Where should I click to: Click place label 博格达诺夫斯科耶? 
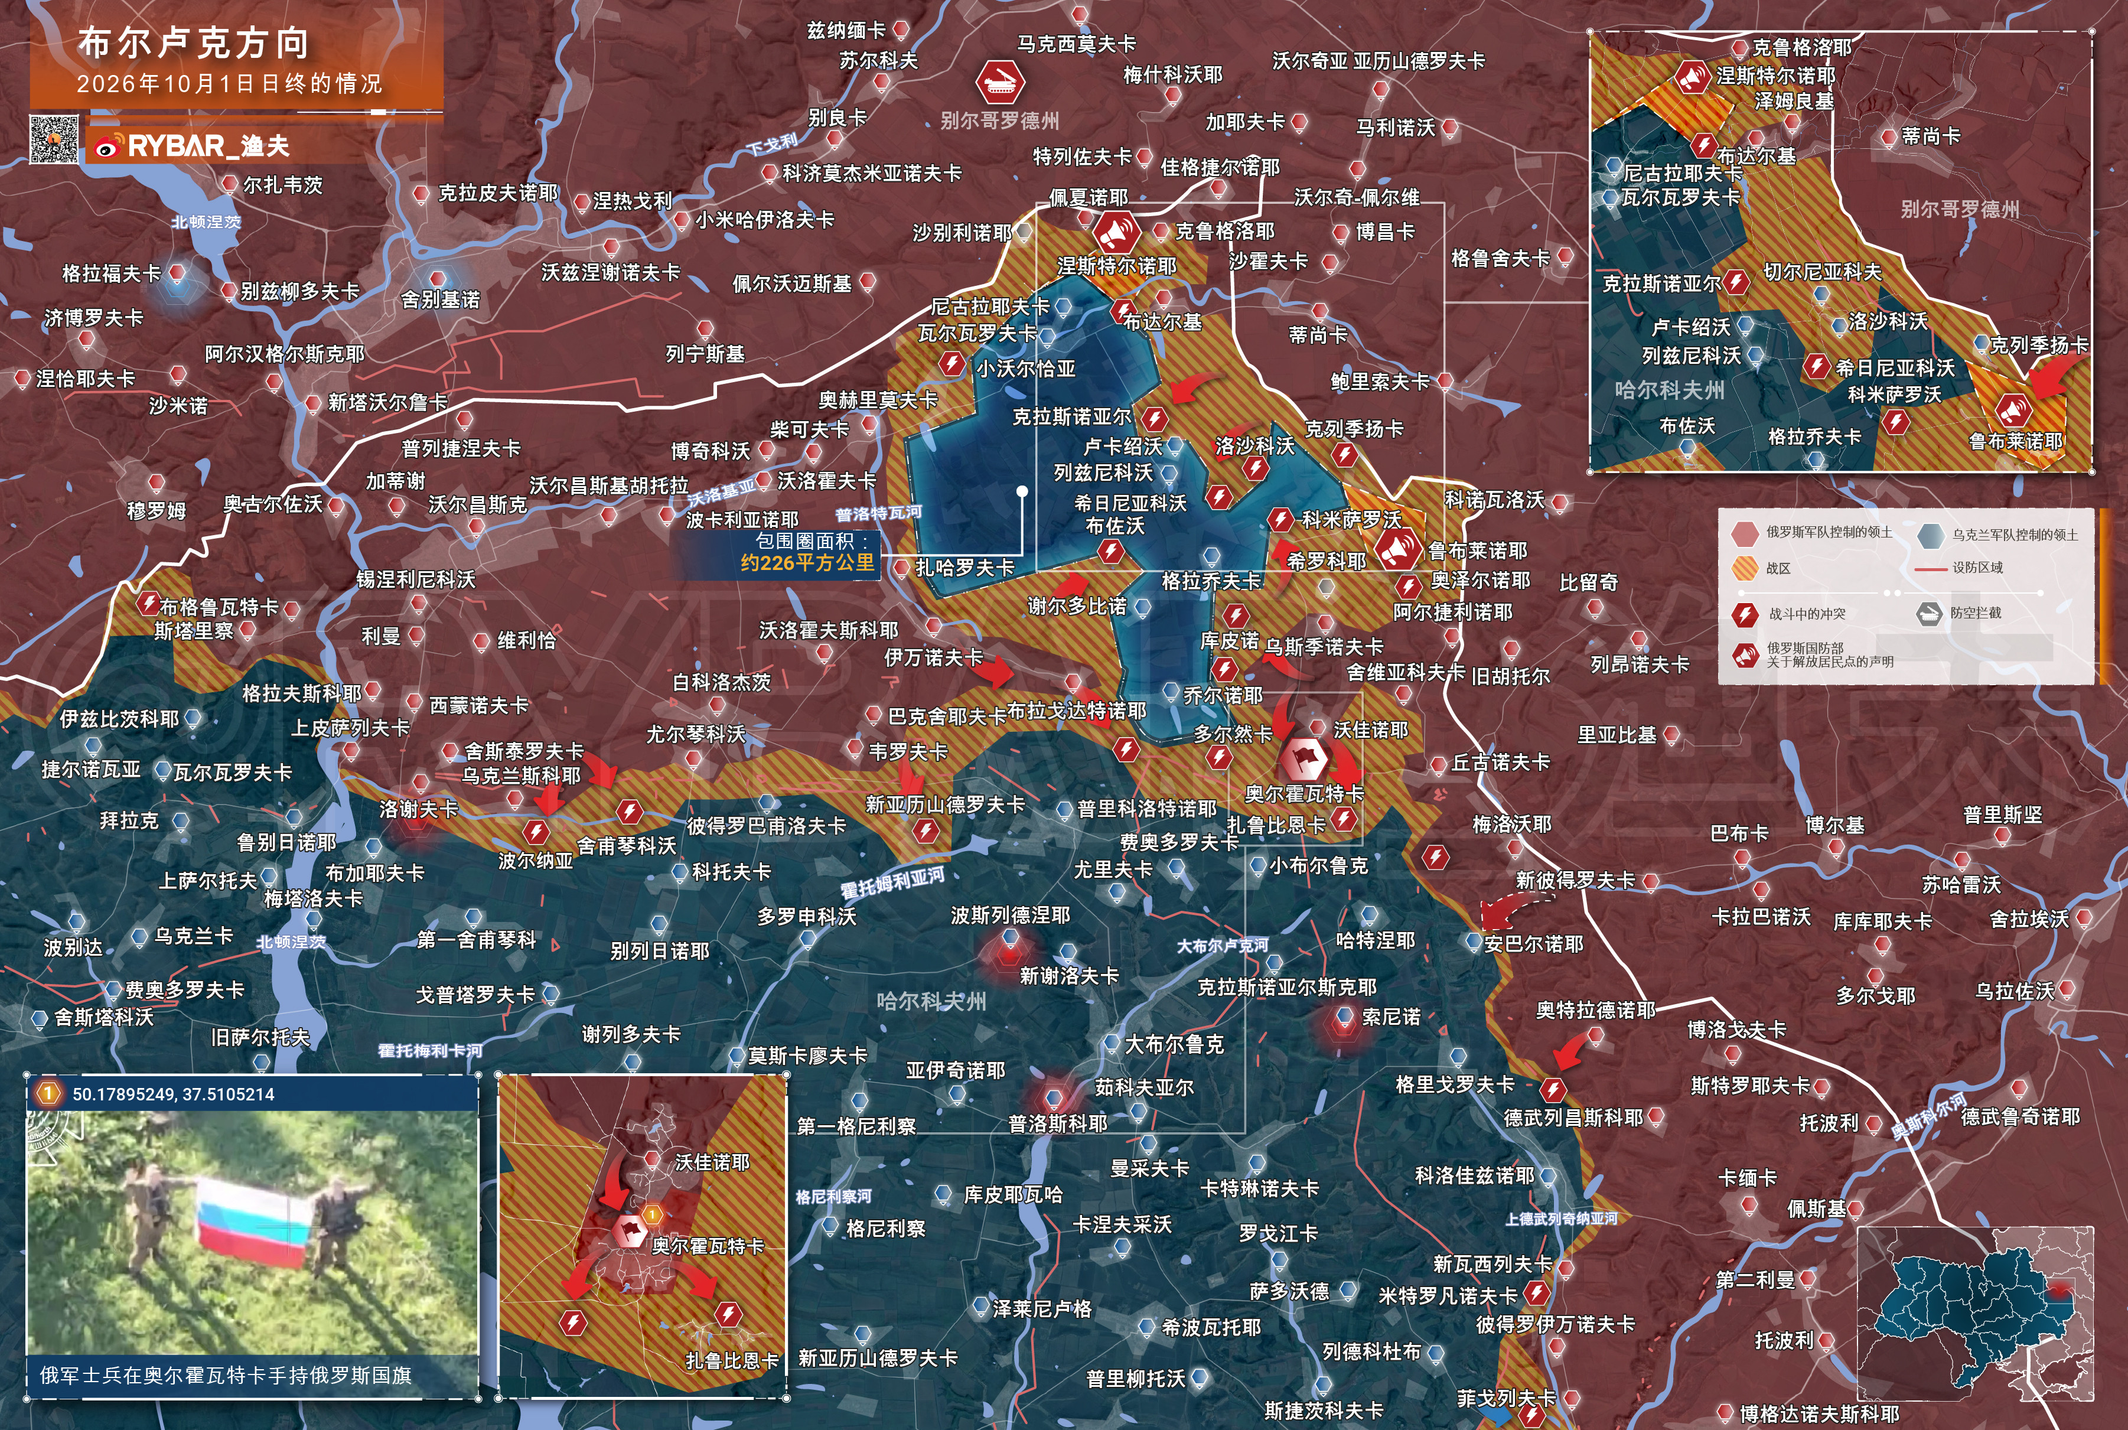pos(1820,1413)
